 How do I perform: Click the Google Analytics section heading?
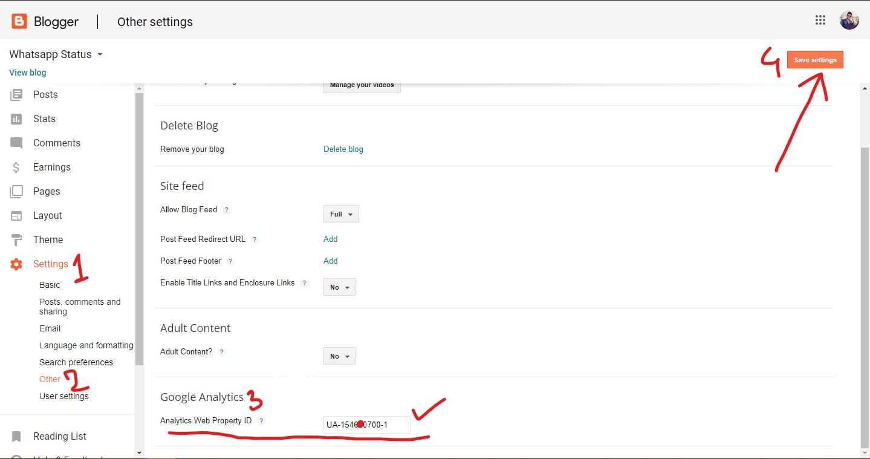(x=202, y=397)
